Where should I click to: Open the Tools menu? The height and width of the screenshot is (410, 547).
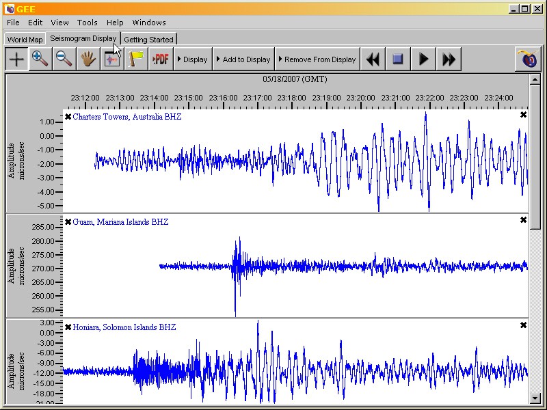coord(88,23)
